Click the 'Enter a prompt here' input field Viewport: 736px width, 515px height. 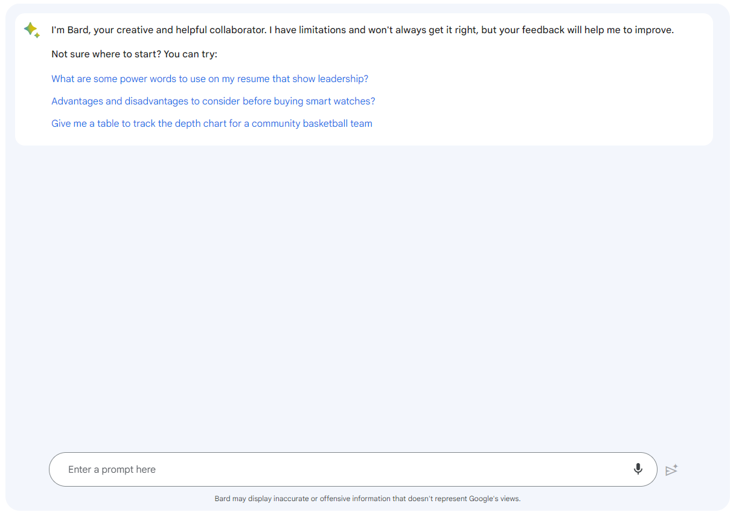[x=353, y=469]
